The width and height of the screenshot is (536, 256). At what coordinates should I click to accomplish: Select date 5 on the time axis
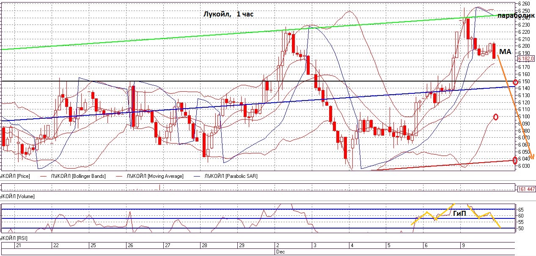pyautogui.click(x=388, y=245)
